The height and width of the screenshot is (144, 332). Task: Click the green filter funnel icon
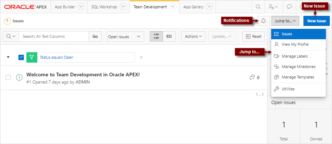coord(32,57)
